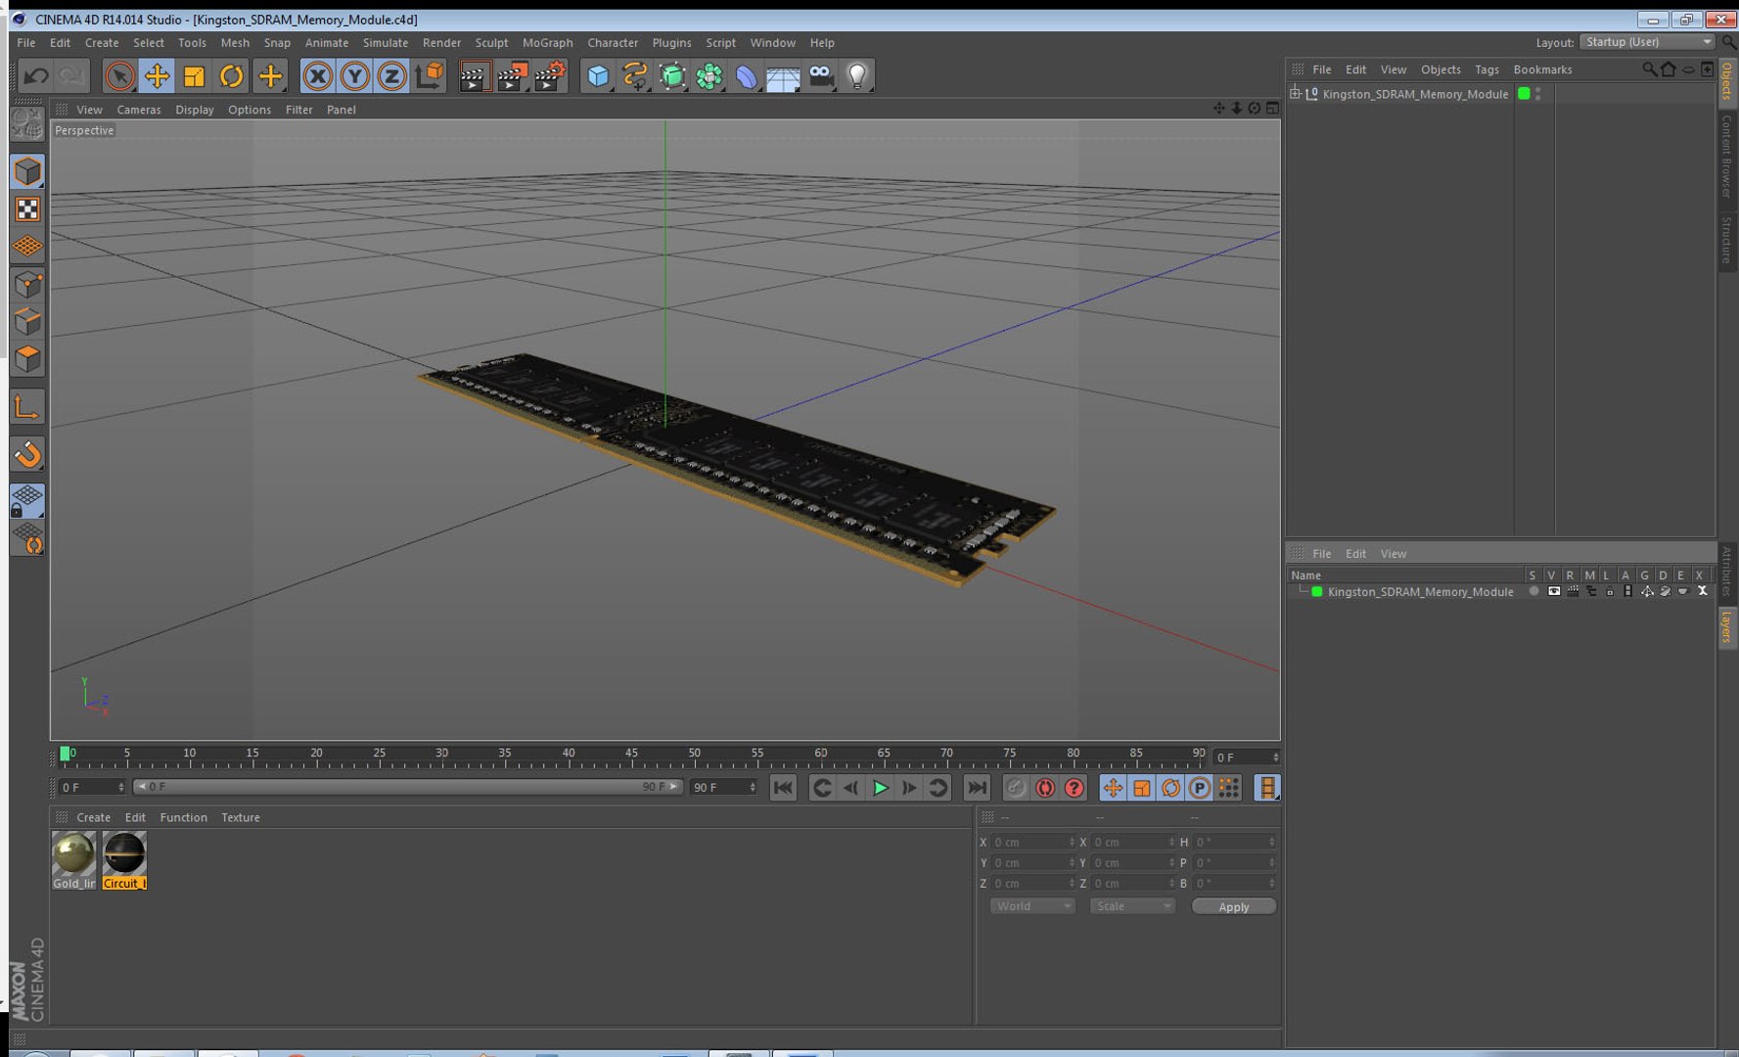Viewport: 1739px width, 1057px height.
Task: Add a Light object bulb icon
Action: pos(857,76)
